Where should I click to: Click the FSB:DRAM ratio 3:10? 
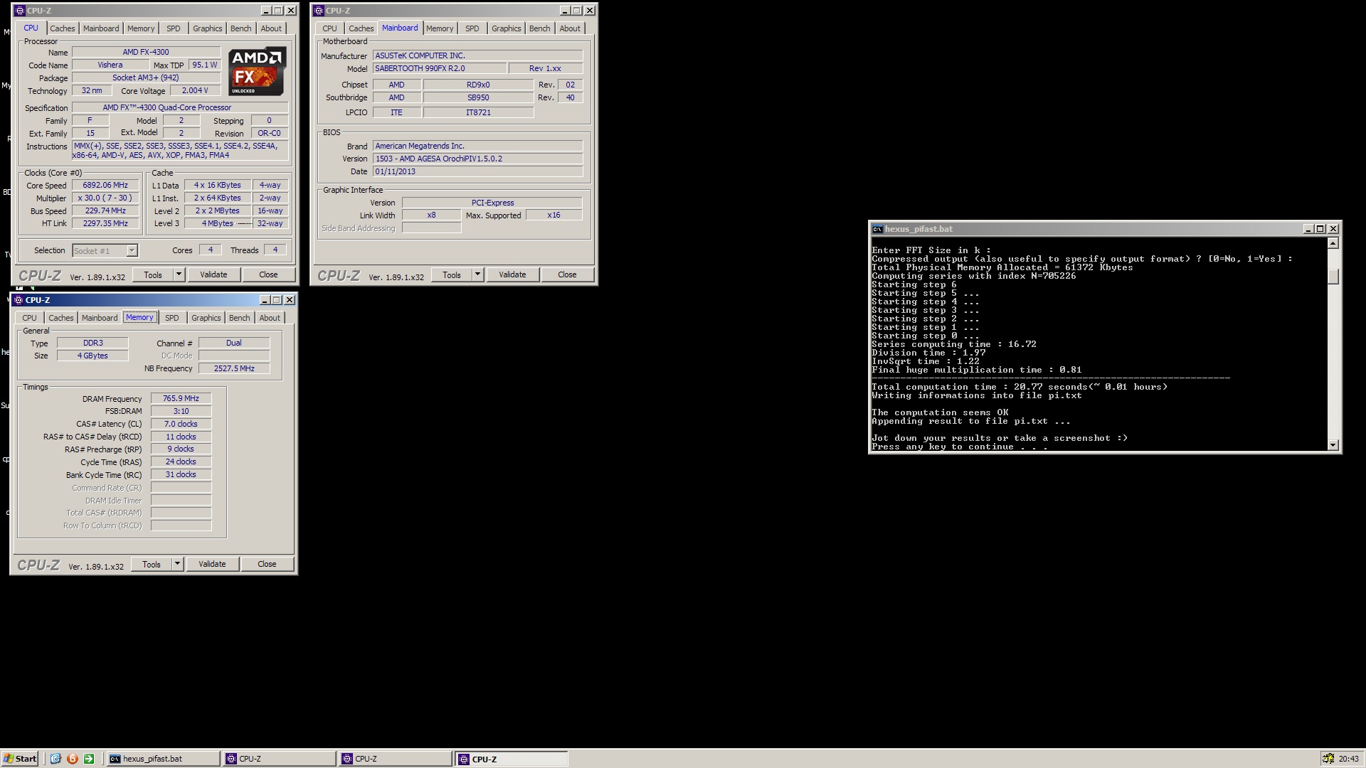(x=181, y=411)
